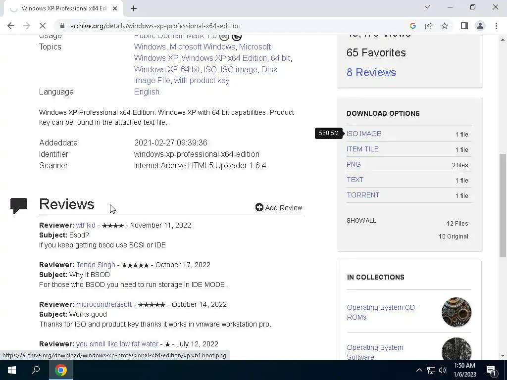This screenshot has height=380, width=507.
Task: Open the Chrome profile avatar
Action: 480,26
